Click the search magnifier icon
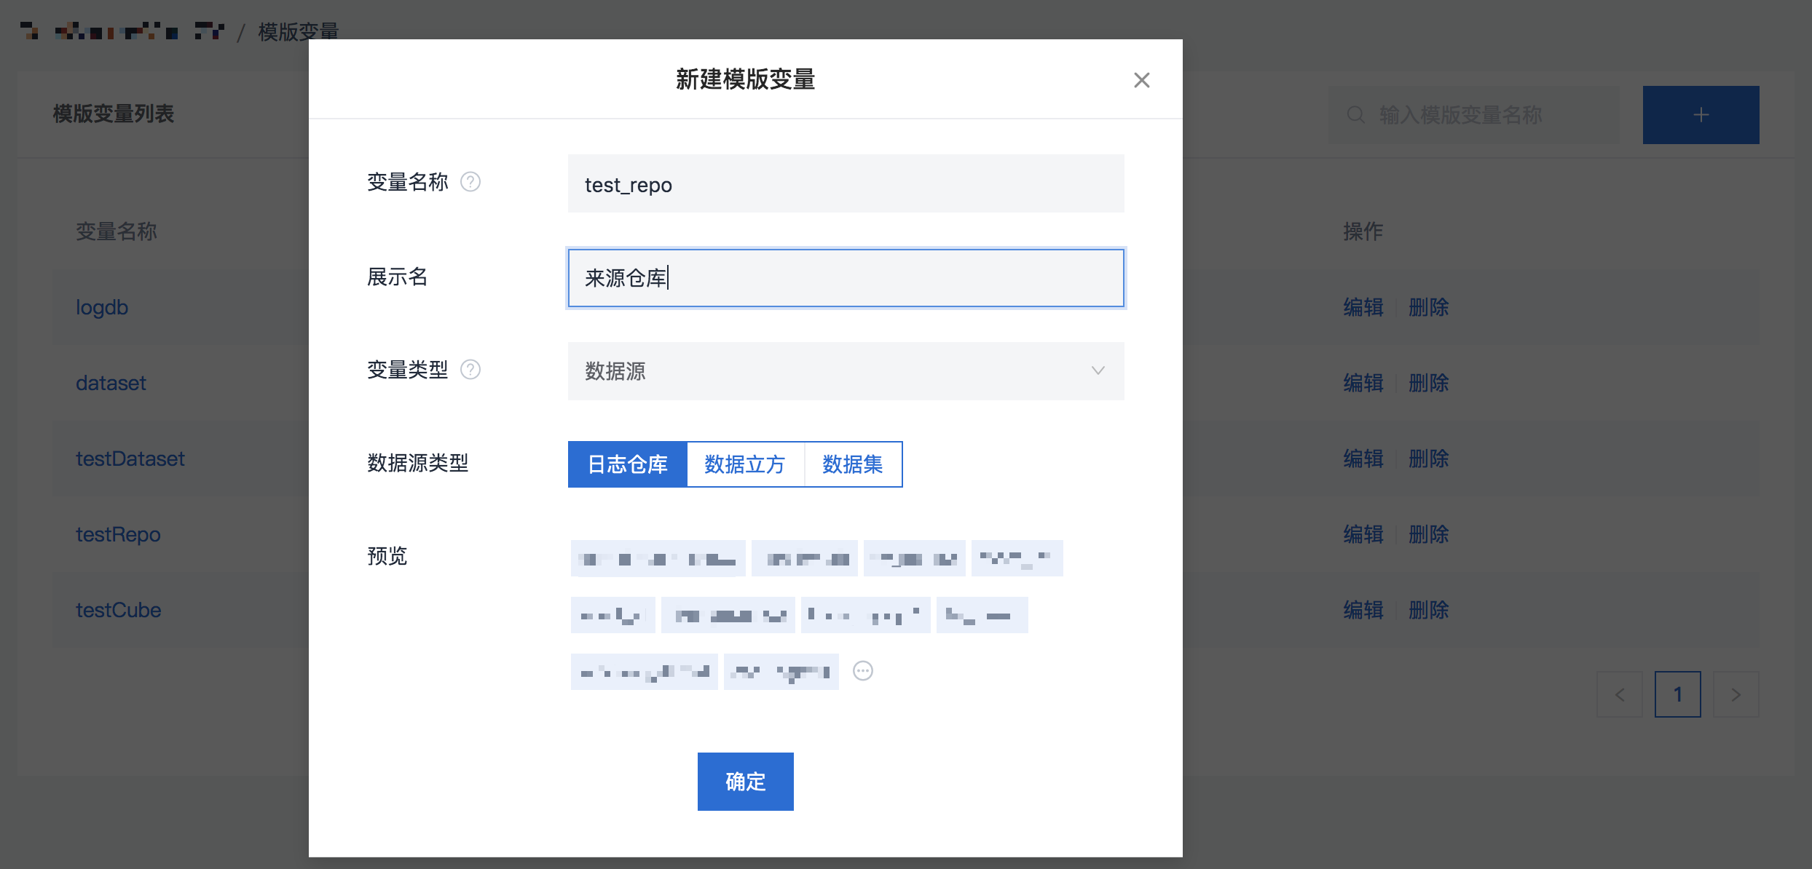The height and width of the screenshot is (869, 1812). click(x=1355, y=115)
